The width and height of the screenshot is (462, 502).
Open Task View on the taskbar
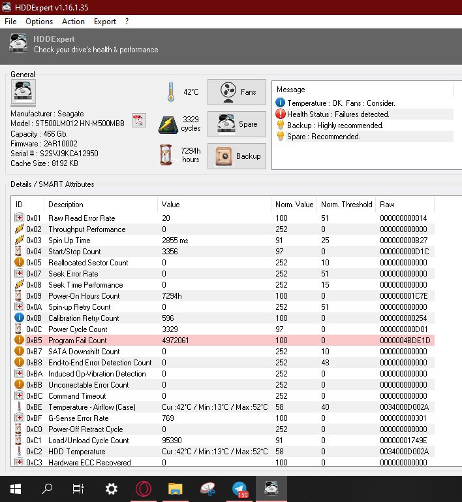click(x=78, y=488)
